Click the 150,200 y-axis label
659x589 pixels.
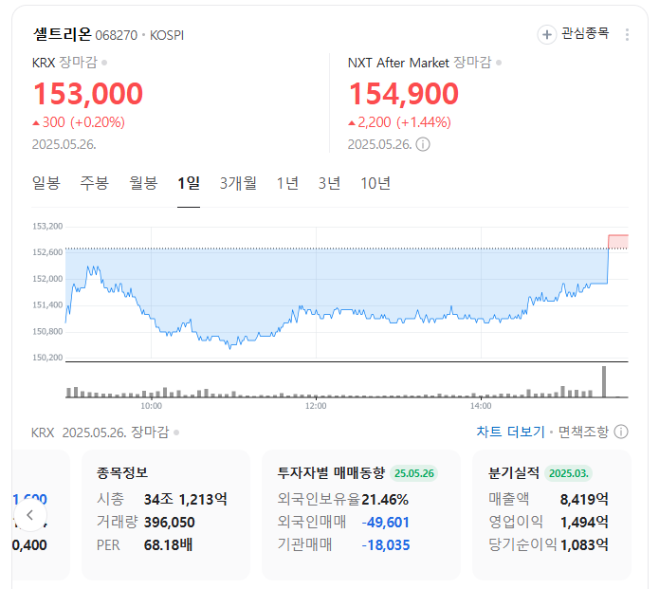click(x=47, y=358)
